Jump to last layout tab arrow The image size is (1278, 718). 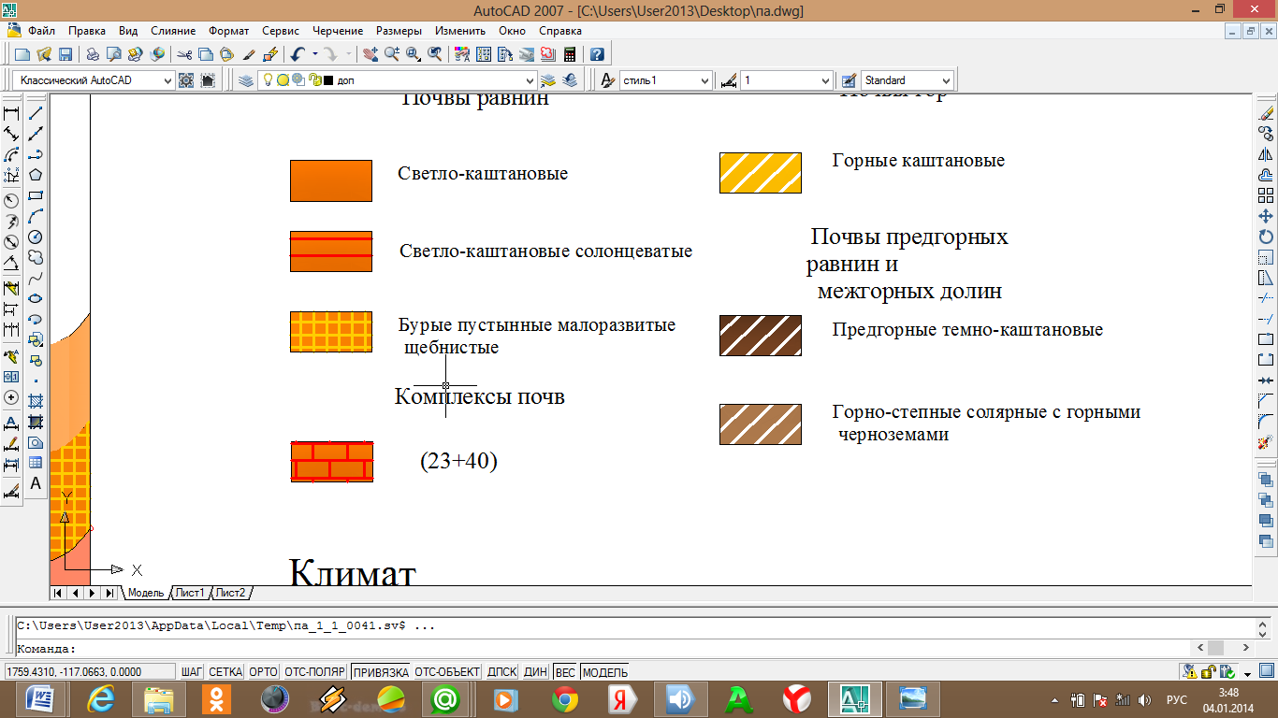109,593
